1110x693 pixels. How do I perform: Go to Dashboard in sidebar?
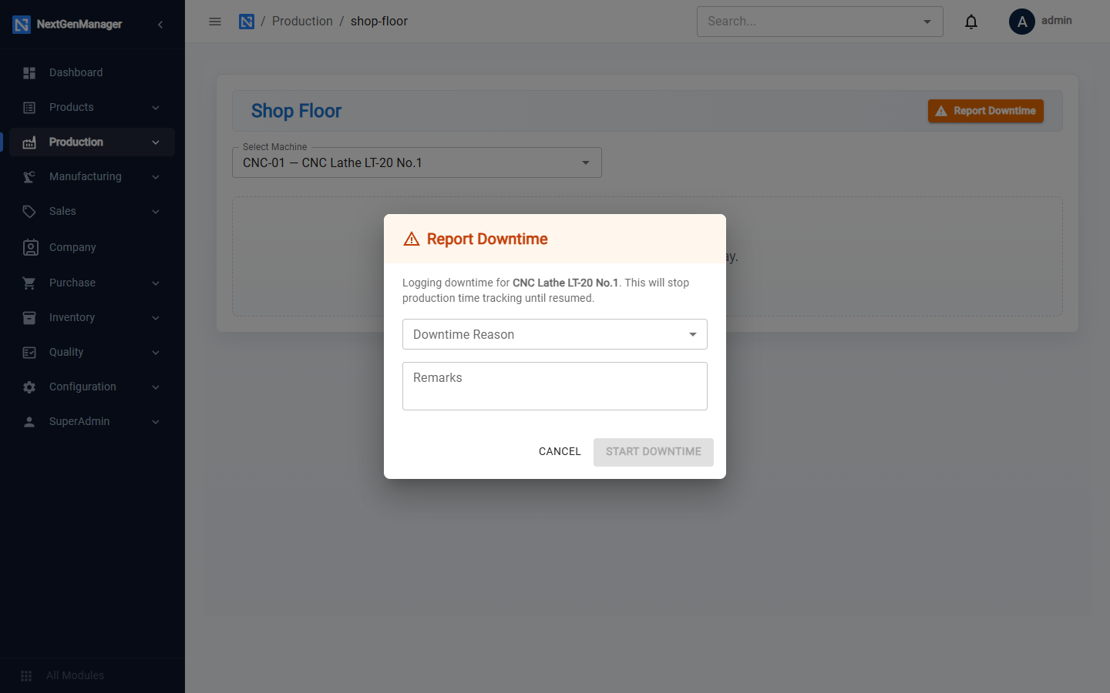(x=92, y=72)
